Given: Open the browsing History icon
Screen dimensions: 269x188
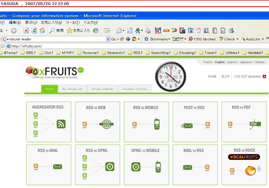Looking at the screenshot, I should (96, 31).
